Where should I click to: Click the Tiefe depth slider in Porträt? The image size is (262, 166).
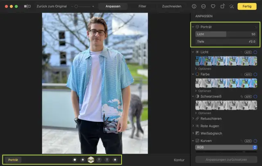tap(226, 41)
